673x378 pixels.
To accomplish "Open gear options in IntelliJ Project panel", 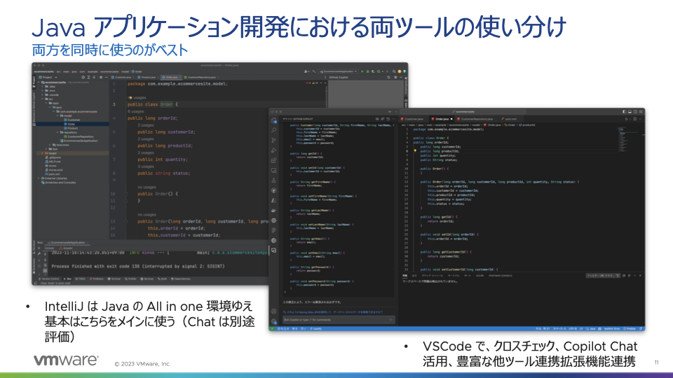I will [101, 77].
